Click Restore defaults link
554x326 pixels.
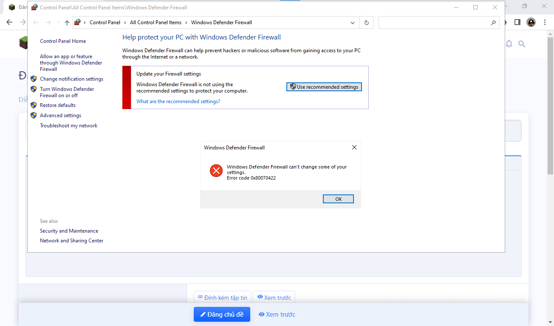click(58, 105)
